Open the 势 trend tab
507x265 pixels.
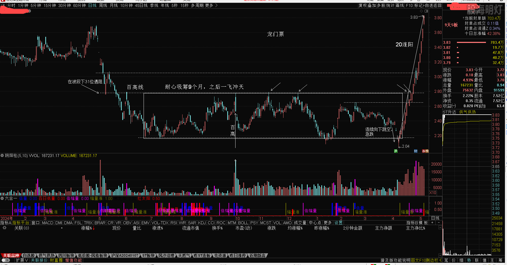(469, 260)
